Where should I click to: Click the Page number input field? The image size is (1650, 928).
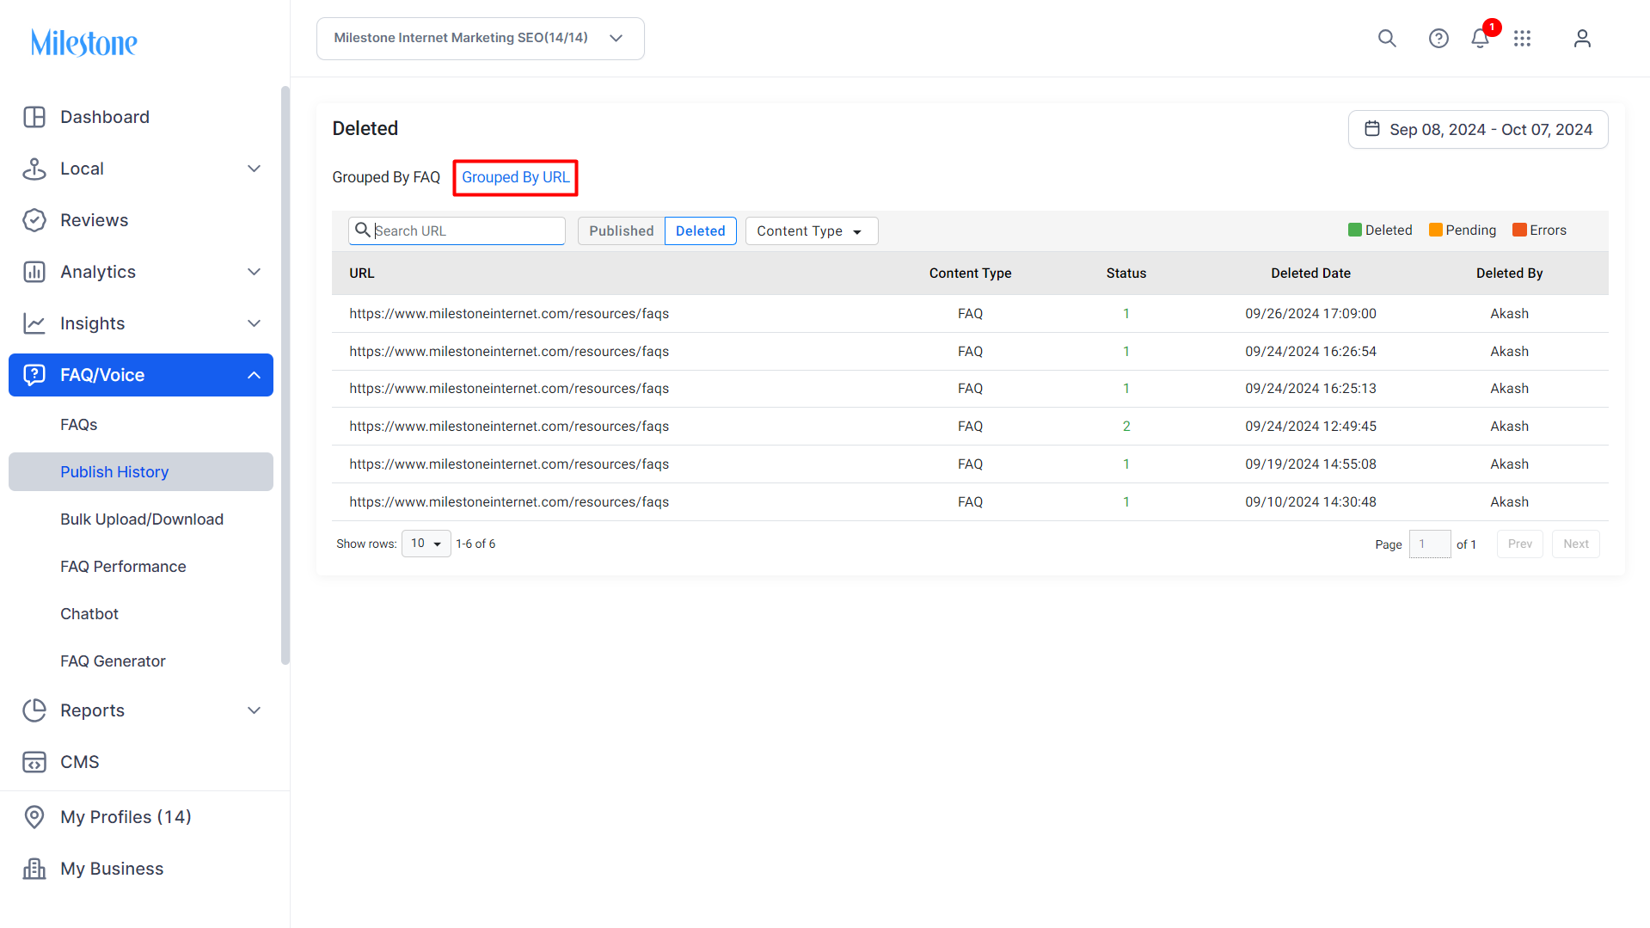[x=1430, y=544]
